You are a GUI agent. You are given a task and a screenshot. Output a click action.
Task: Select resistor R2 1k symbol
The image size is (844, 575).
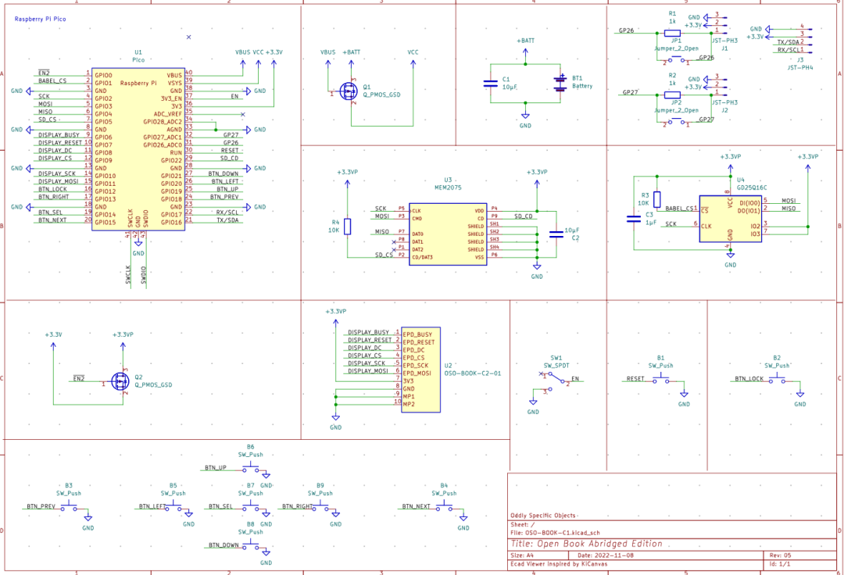672,95
